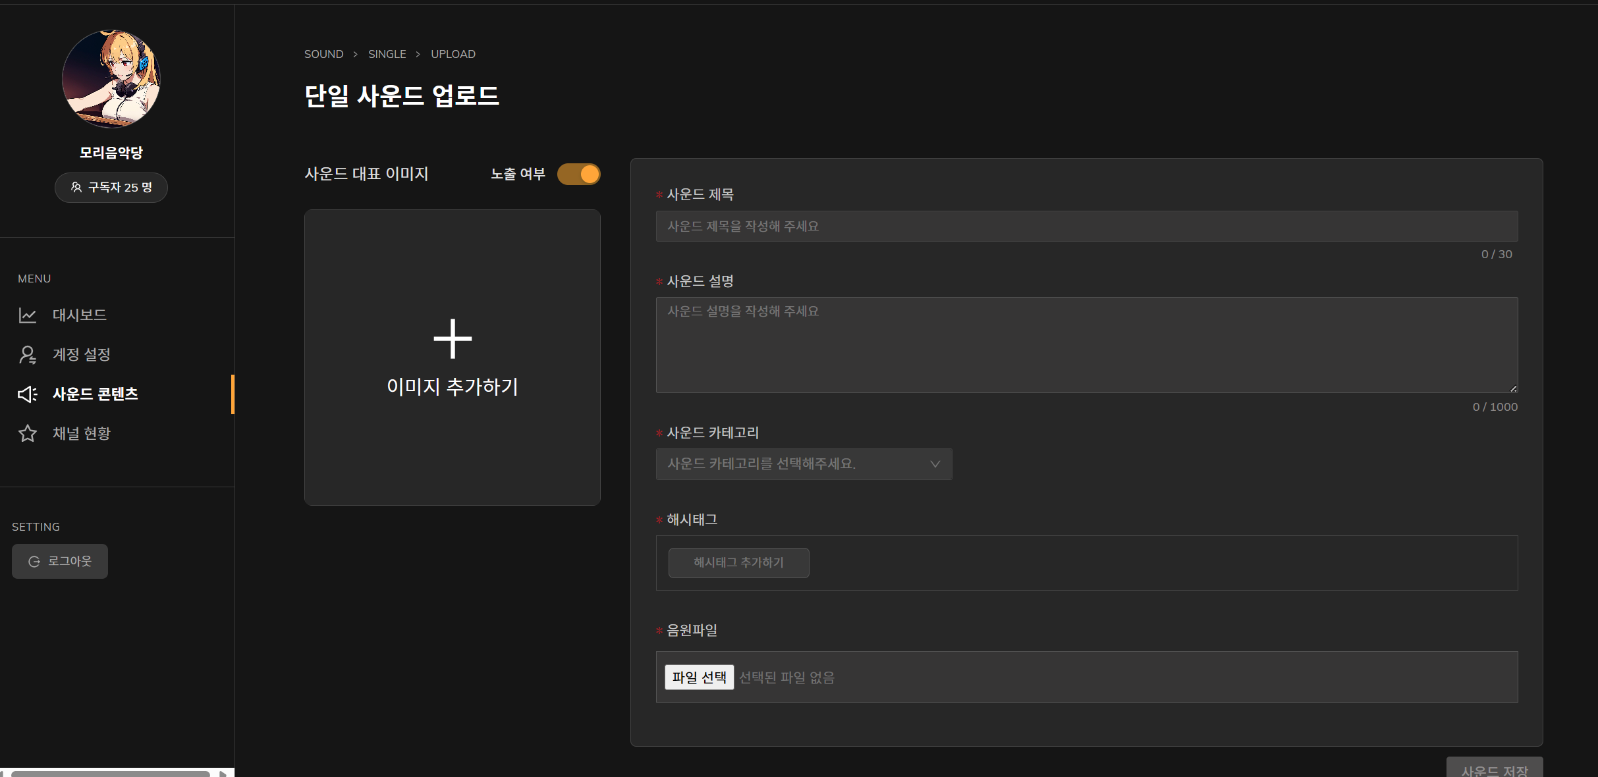The width and height of the screenshot is (1598, 777).
Task: Click the logout arrow icon
Action: (34, 562)
